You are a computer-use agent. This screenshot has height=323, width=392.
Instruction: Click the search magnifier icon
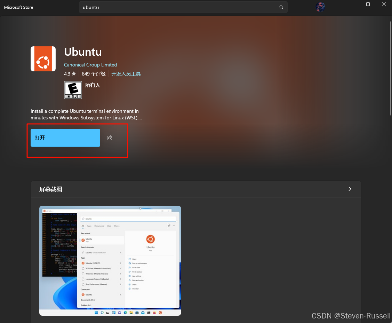(281, 7)
